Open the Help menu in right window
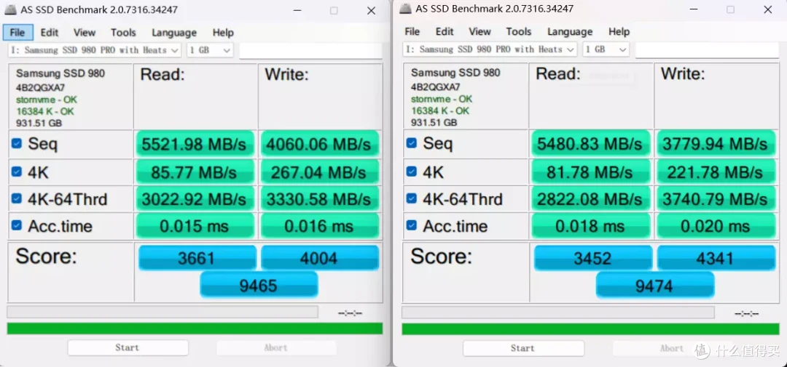 click(619, 31)
